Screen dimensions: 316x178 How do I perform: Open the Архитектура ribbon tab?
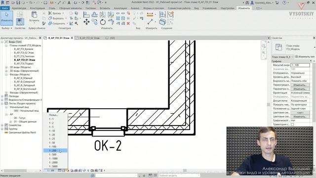pyautogui.click(x=19, y=8)
